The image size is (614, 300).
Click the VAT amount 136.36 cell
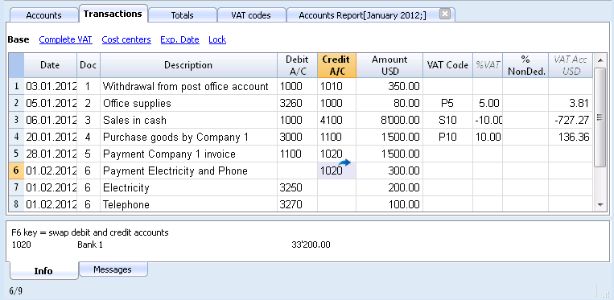click(571, 137)
